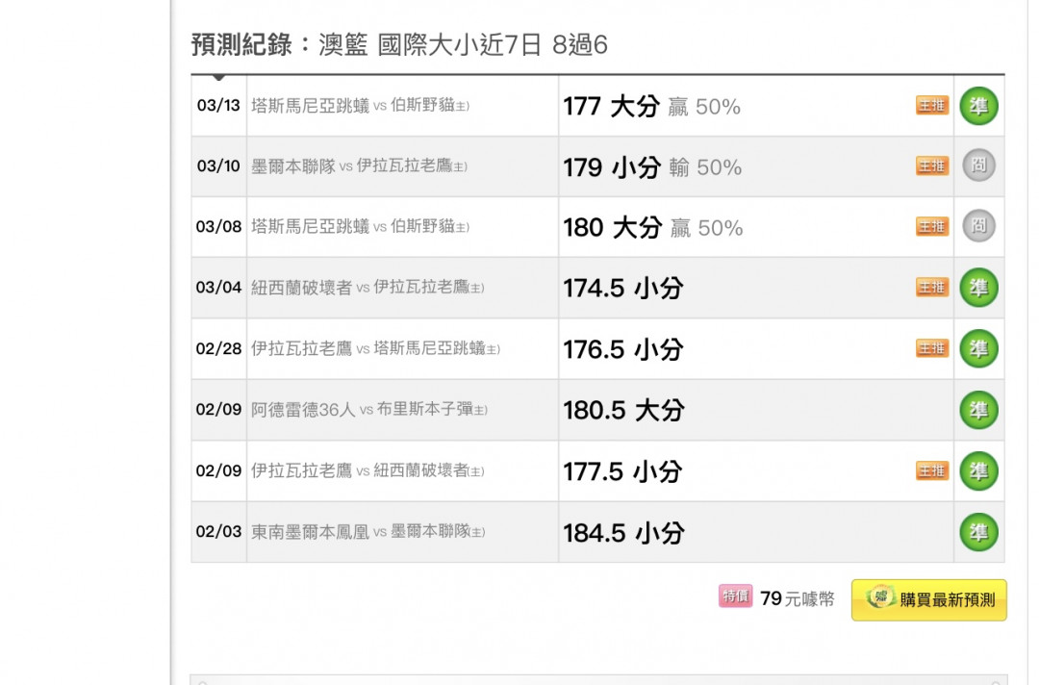Open 東南墨爾本鳳凰 vs 墨爾本聯隊 matchup
Screen dimensions: 1039x685
(x=367, y=531)
